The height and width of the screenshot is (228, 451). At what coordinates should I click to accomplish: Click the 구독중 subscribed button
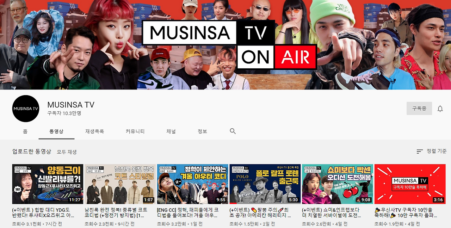tap(419, 109)
